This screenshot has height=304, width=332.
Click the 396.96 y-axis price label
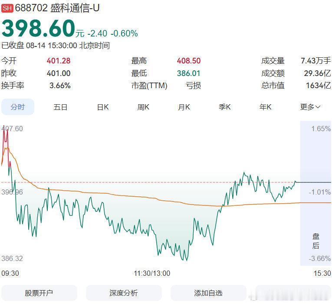[12, 192]
